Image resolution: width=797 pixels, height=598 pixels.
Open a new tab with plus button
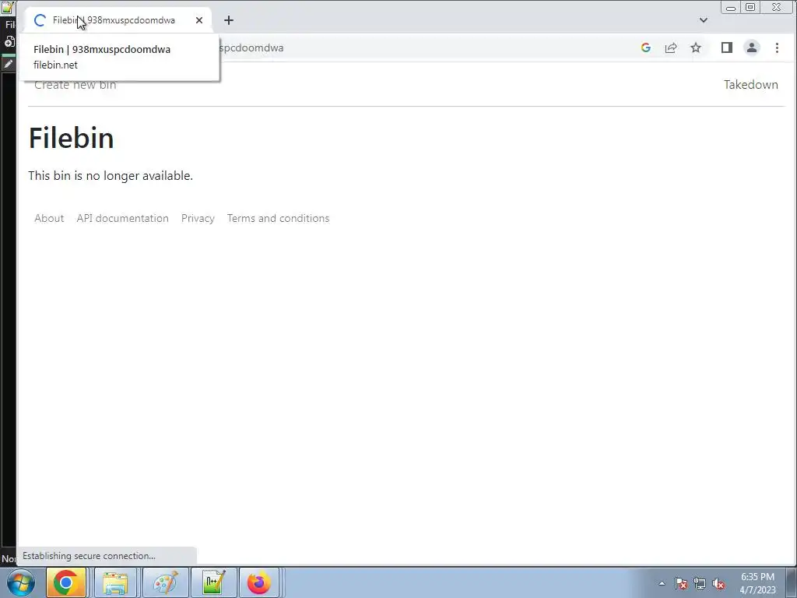pos(229,20)
